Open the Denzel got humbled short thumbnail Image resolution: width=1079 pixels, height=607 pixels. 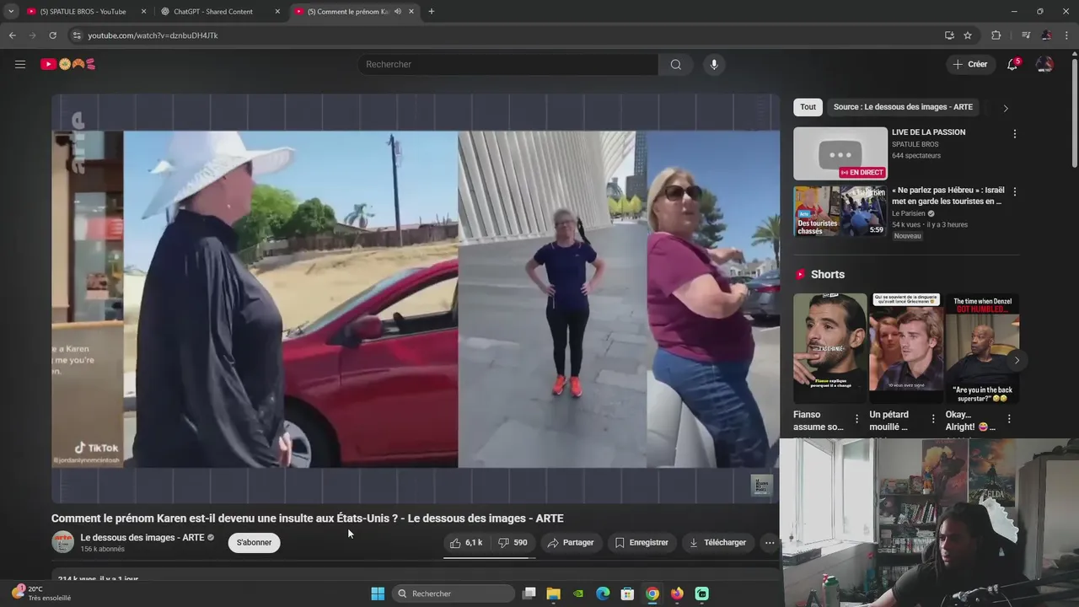pos(982,348)
